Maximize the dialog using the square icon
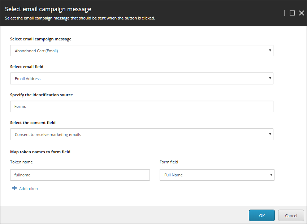The width and height of the screenshot is (307, 224). pyautogui.click(x=292, y=13)
